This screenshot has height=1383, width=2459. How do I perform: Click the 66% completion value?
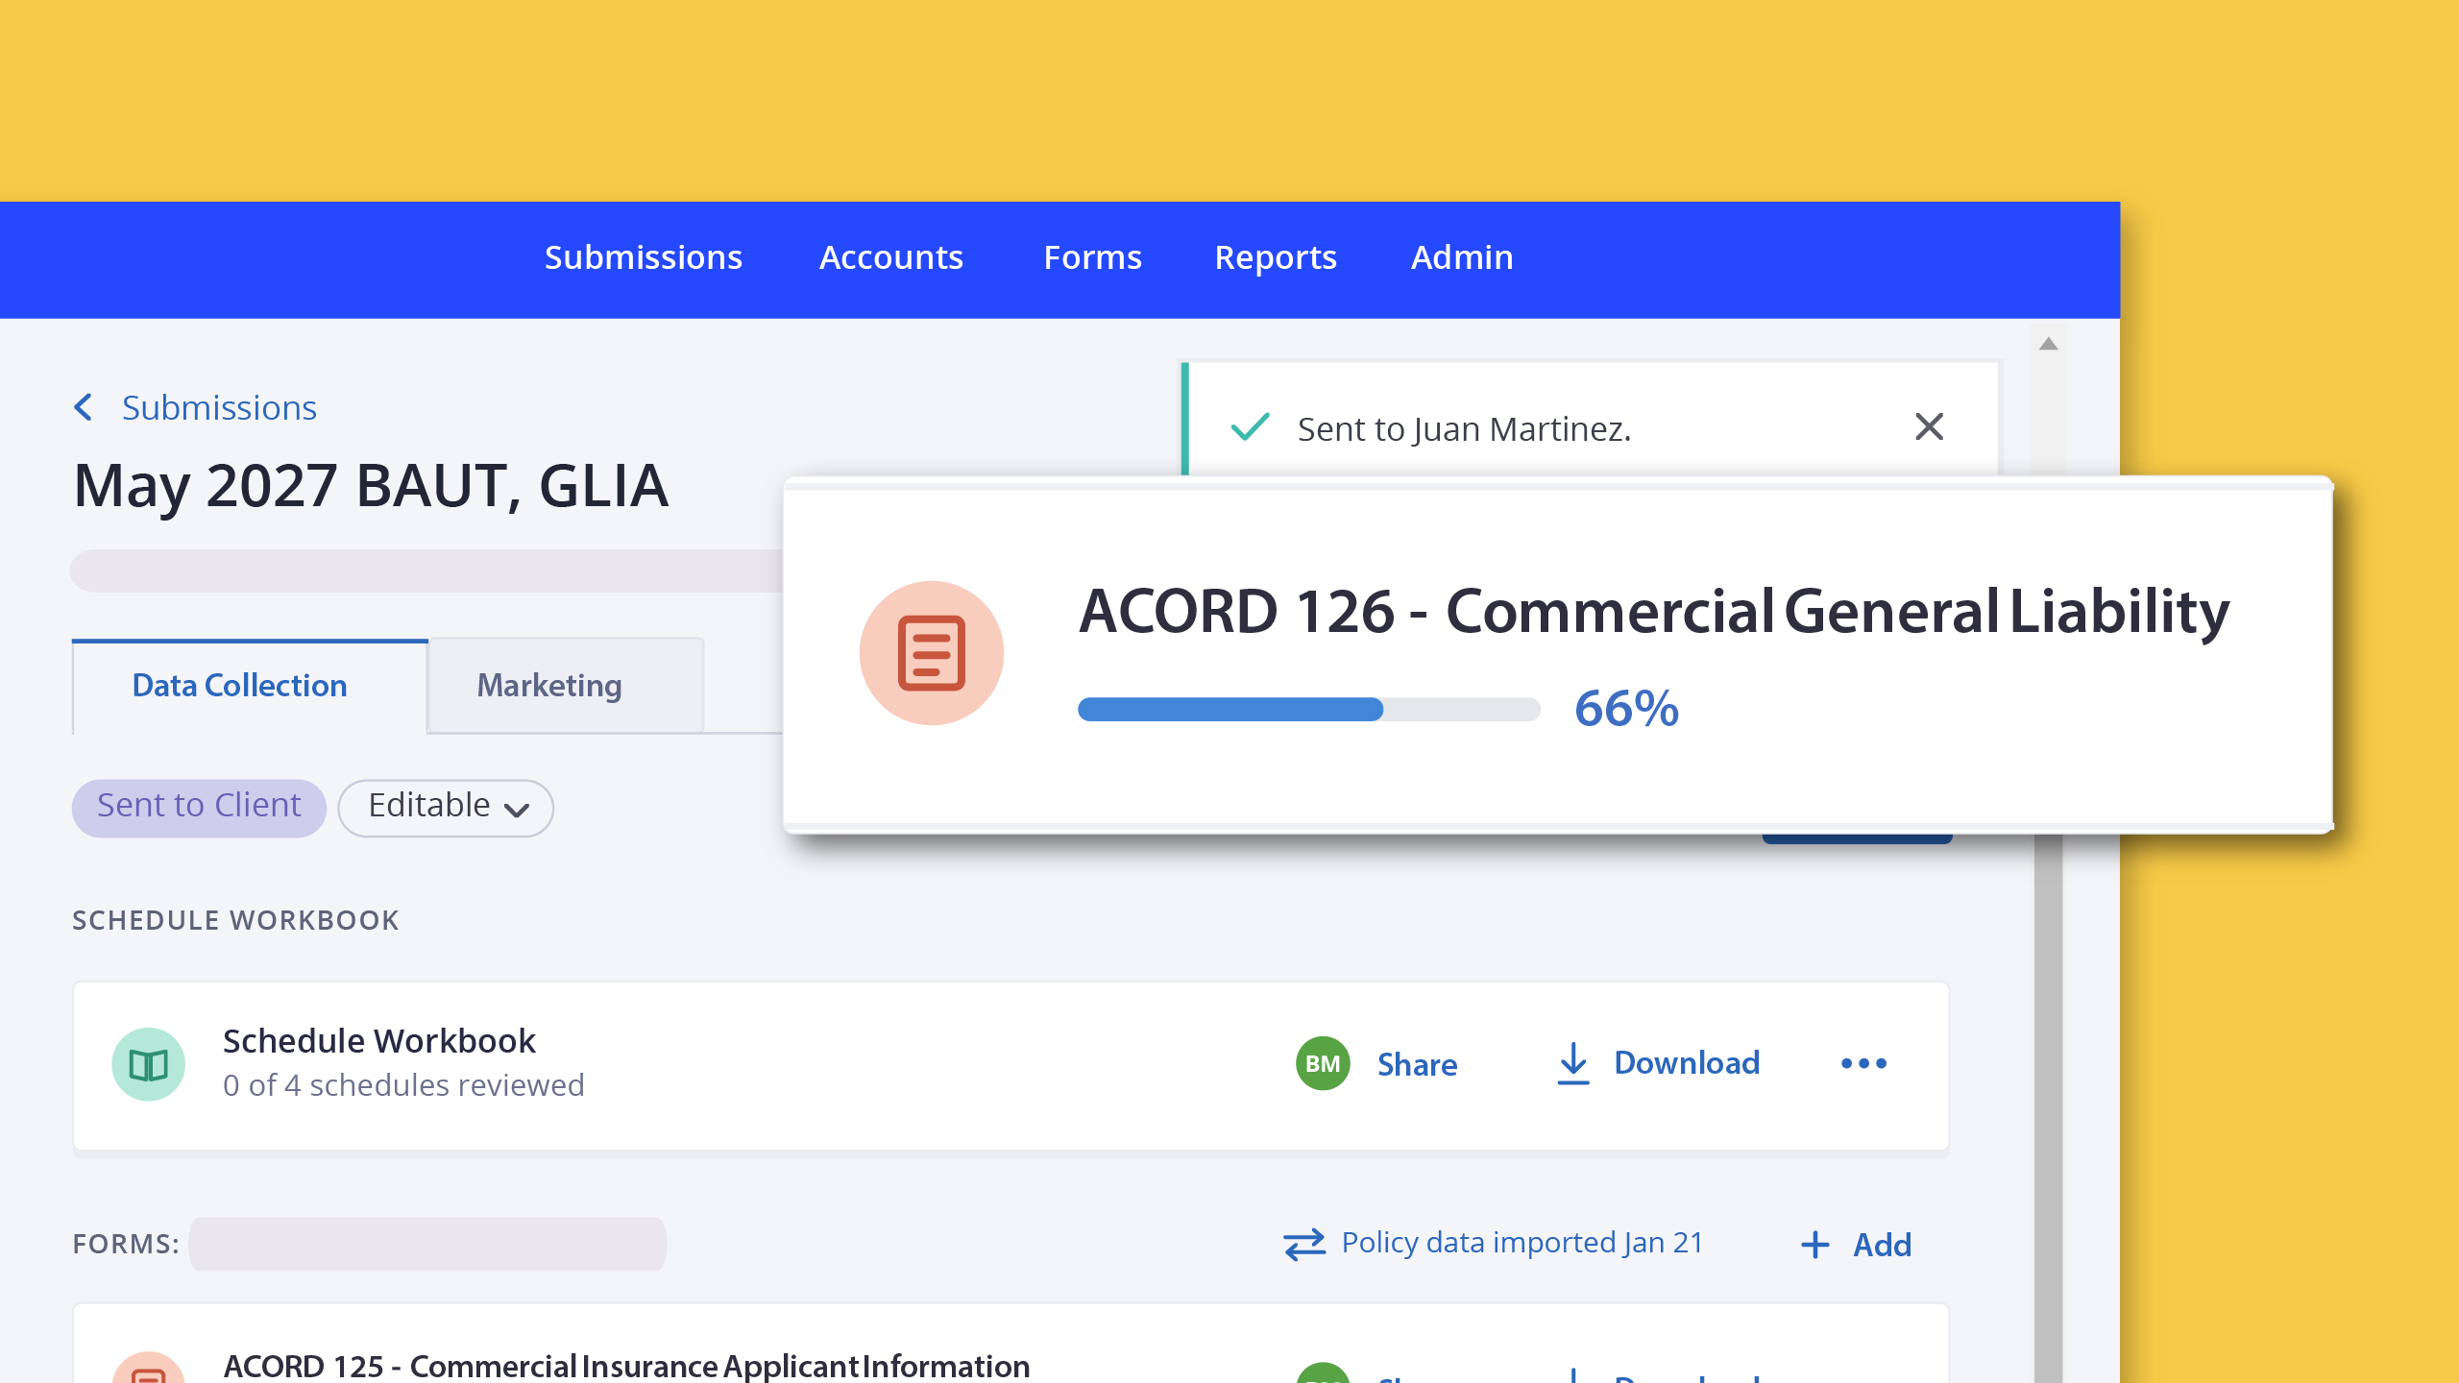(x=1626, y=709)
